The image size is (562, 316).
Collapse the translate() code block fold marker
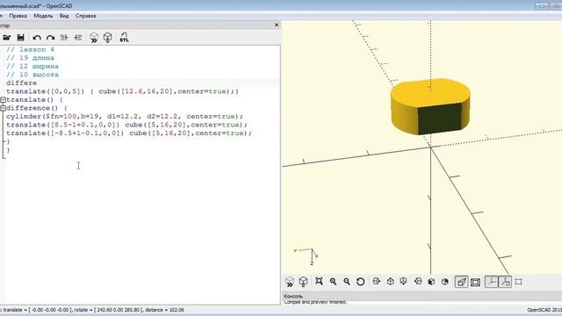pyautogui.click(x=3, y=99)
